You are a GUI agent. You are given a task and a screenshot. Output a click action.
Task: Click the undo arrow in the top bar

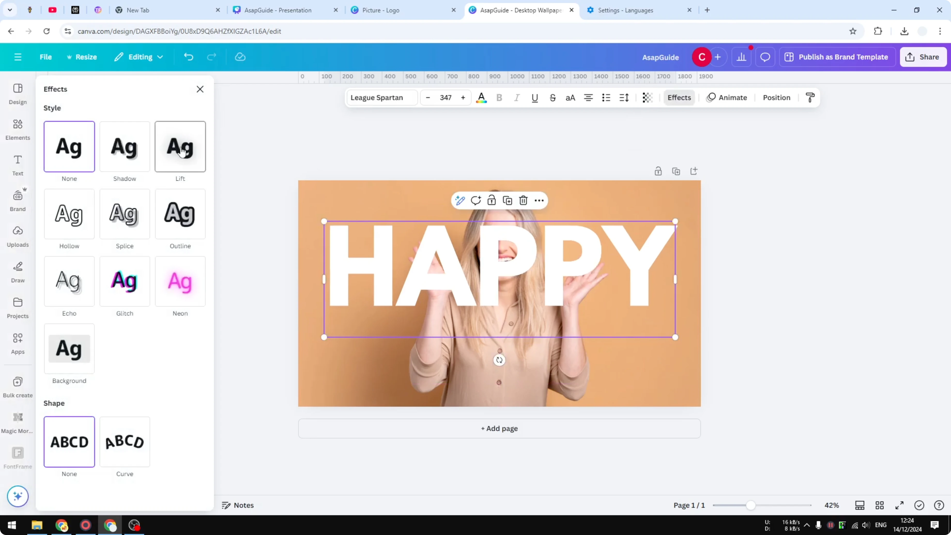(x=188, y=57)
